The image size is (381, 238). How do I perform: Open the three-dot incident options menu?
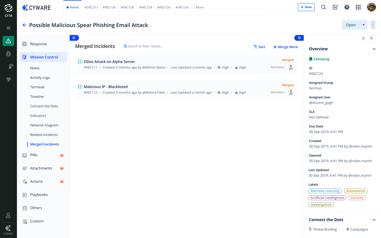(x=373, y=25)
